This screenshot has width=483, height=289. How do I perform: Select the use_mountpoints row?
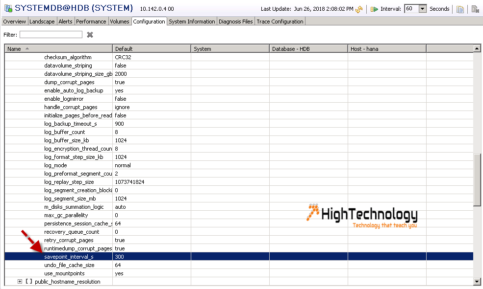239,273
